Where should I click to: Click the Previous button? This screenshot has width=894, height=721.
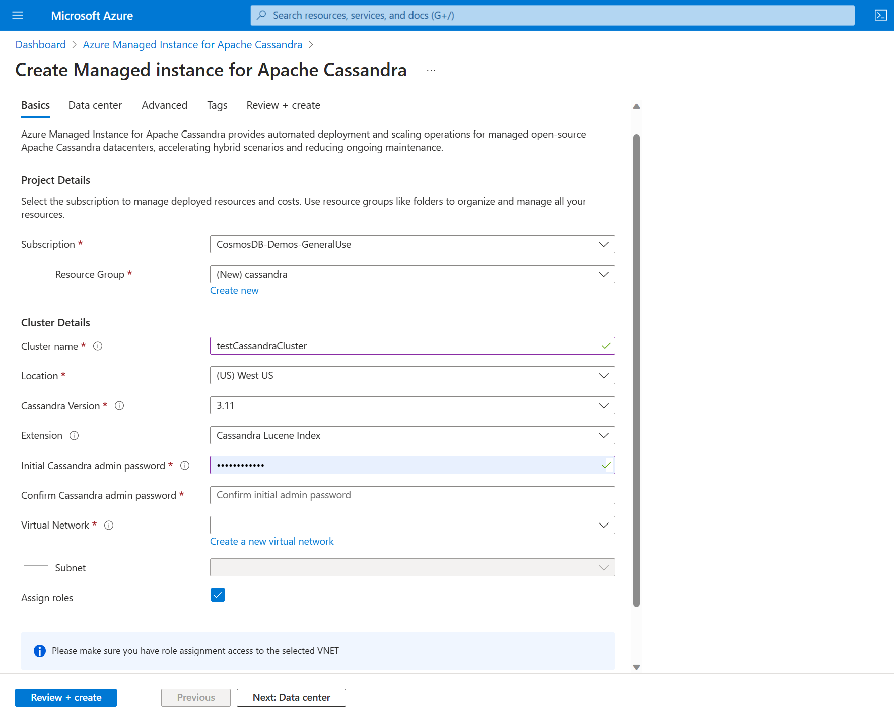click(196, 698)
